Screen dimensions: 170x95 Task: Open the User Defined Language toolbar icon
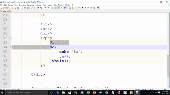point(67,8)
